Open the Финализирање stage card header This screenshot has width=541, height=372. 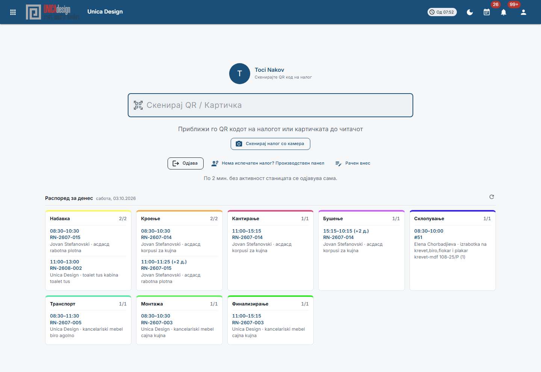[x=270, y=304]
